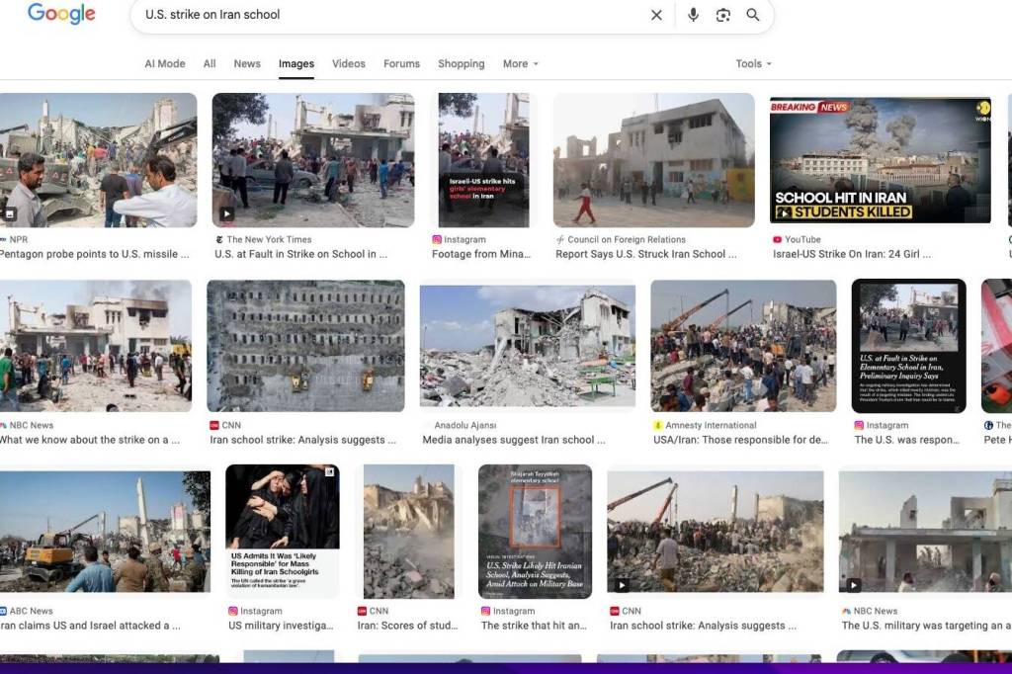Clear the search query using the X icon
Screen dimensions: 1012x674
(x=656, y=15)
